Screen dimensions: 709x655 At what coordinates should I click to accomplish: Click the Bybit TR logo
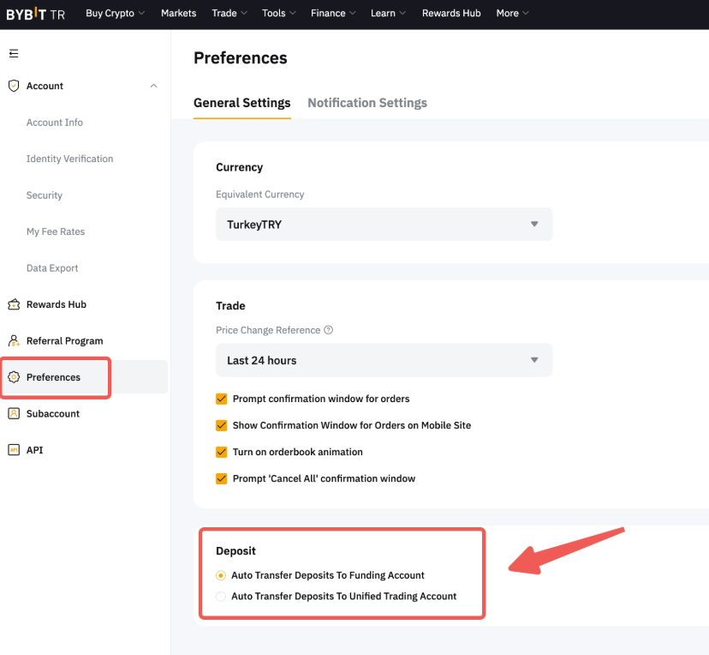pos(35,14)
